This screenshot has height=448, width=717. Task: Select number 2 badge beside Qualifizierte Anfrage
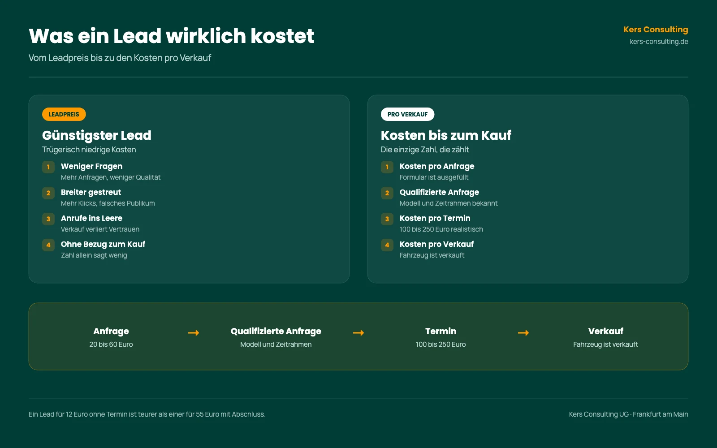(x=387, y=193)
